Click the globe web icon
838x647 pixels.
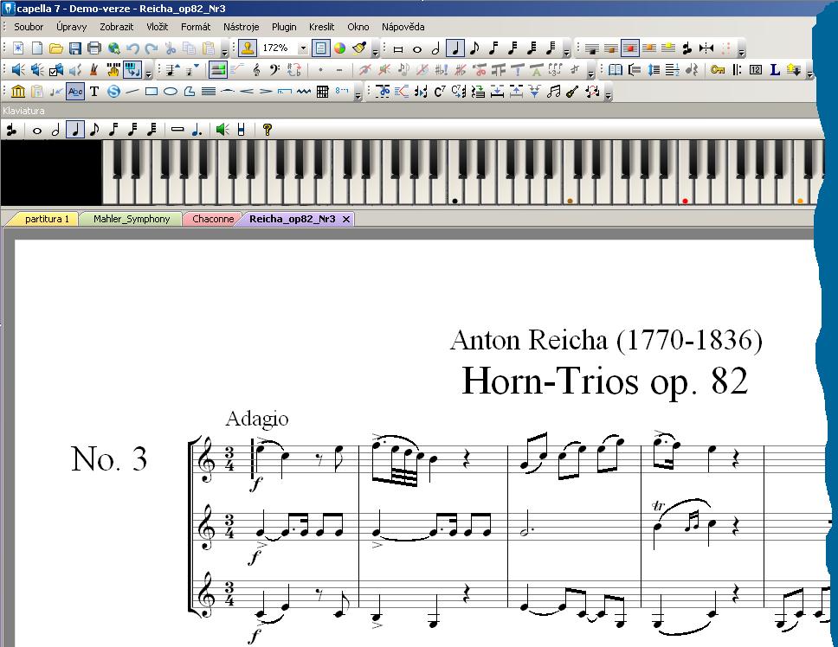[113, 48]
